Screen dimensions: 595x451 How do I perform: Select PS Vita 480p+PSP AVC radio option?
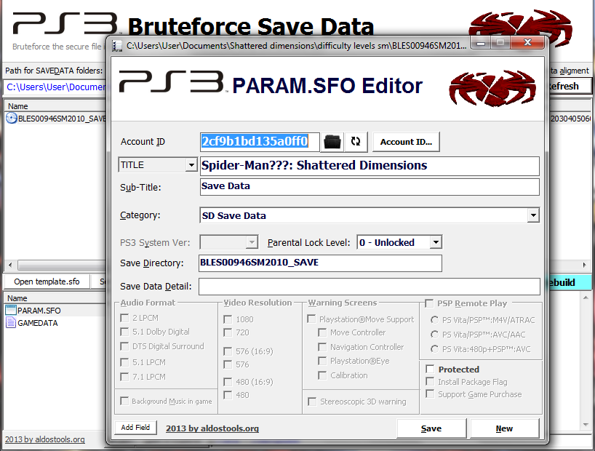coord(434,348)
